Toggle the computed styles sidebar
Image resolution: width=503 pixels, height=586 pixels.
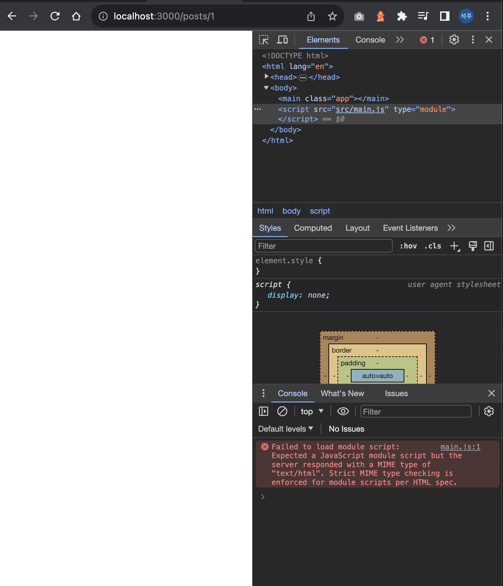tap(489, 246)
